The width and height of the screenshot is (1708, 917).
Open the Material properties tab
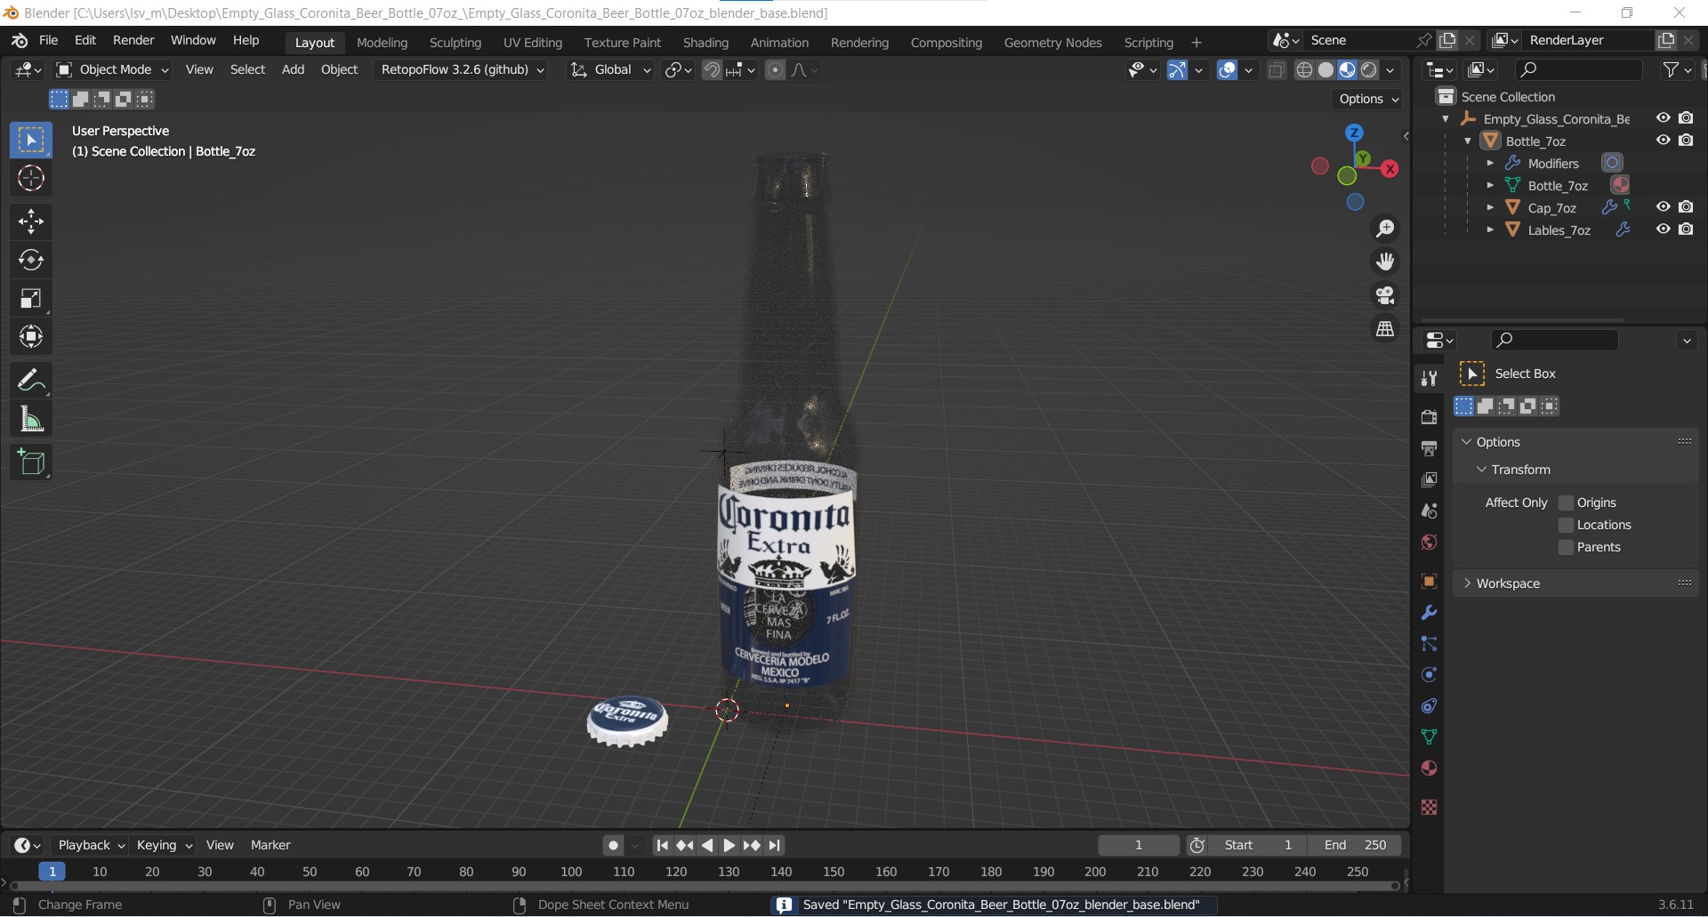pyautogui.click(x=1429, y=768)
